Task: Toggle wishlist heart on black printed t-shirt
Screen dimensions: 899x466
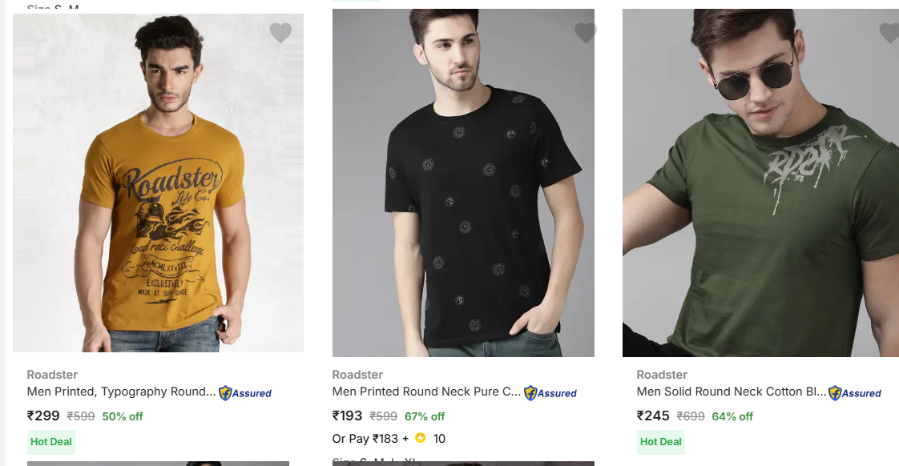Action: (586, 33)
